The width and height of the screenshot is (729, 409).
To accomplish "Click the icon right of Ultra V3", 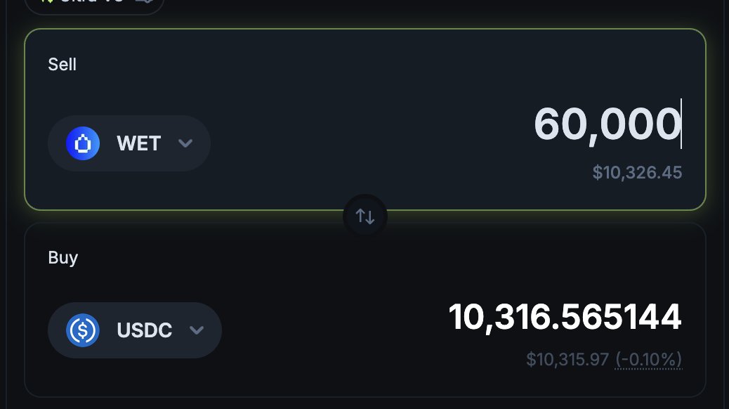I will click(x=145, y=2).
